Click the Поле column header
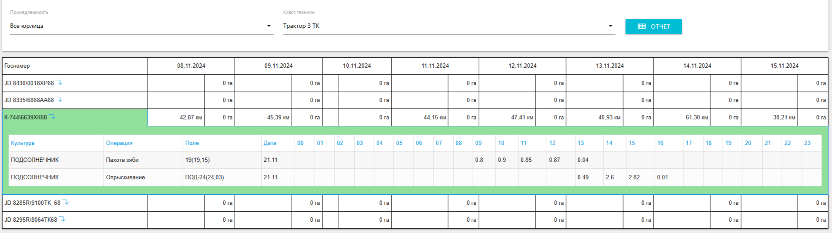Screen dimensions: 832x233 [x=192, y=143]
